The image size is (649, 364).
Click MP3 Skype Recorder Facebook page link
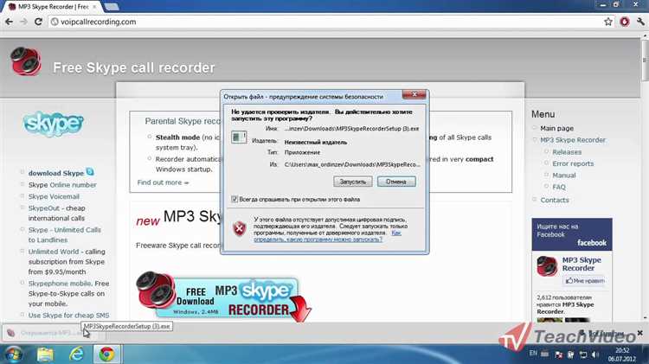pos(582,264)
